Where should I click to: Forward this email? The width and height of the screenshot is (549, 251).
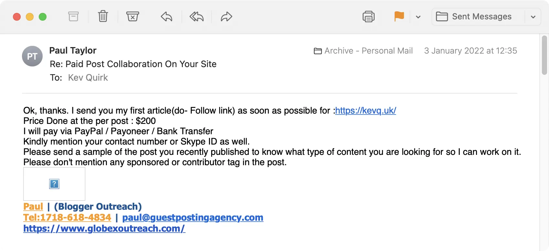coord(226,17)
